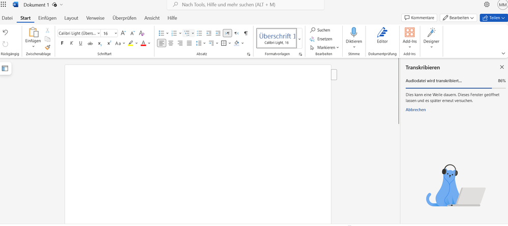Toggle left alignment button
The width and height of the screenshot is (508, 226).
pyautogui.click(x=162, y=43)
